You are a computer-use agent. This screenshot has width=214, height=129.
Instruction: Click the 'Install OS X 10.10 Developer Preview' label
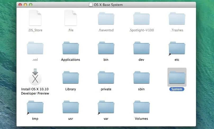click(35, 91)
